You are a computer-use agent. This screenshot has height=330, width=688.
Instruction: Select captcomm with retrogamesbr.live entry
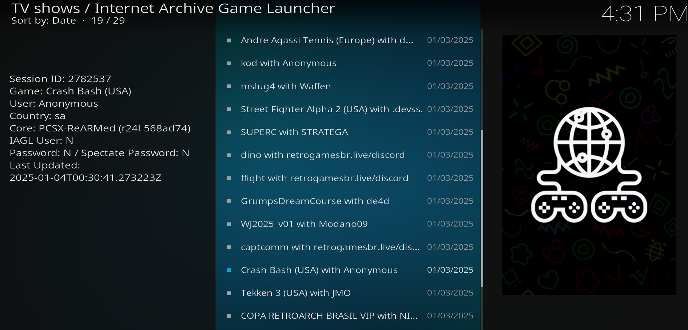click(x=348, y=247)
